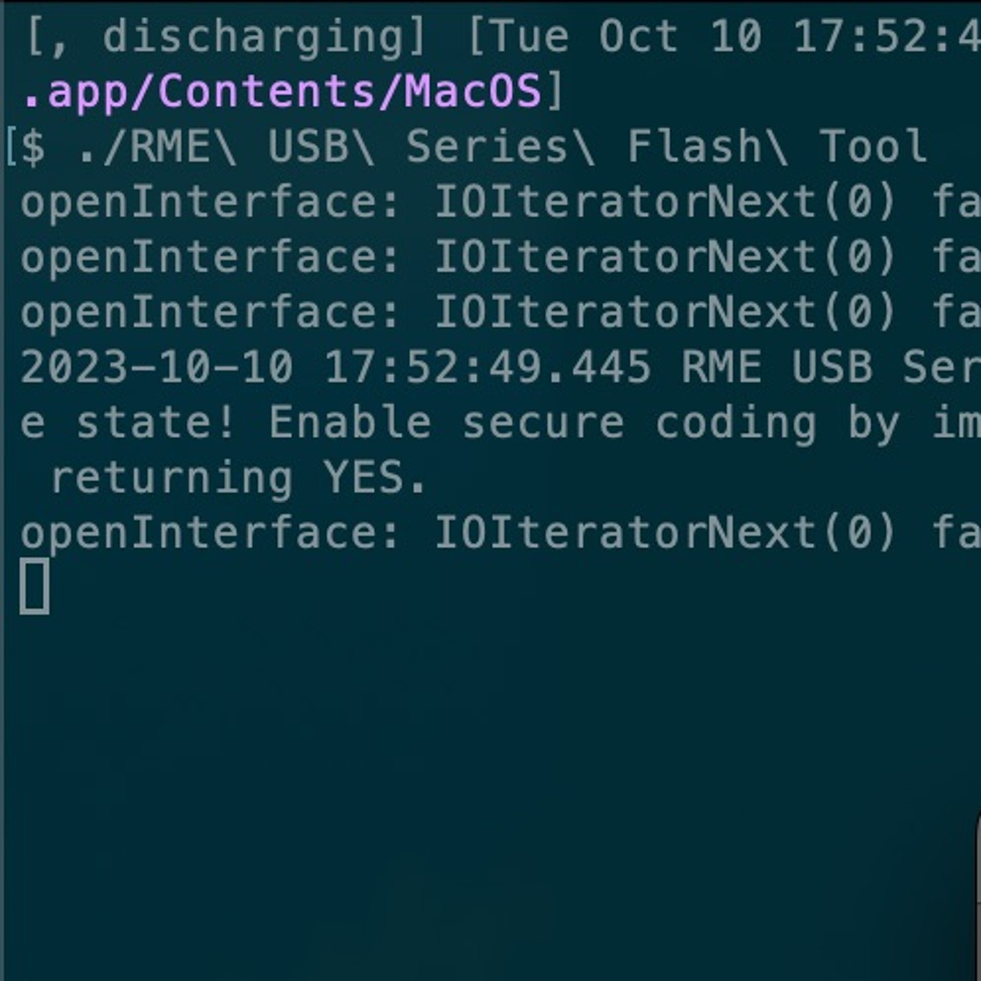Click the "Tool" word ending the command
The width and height of the screenshot is (981, 981).
point(873,146)
